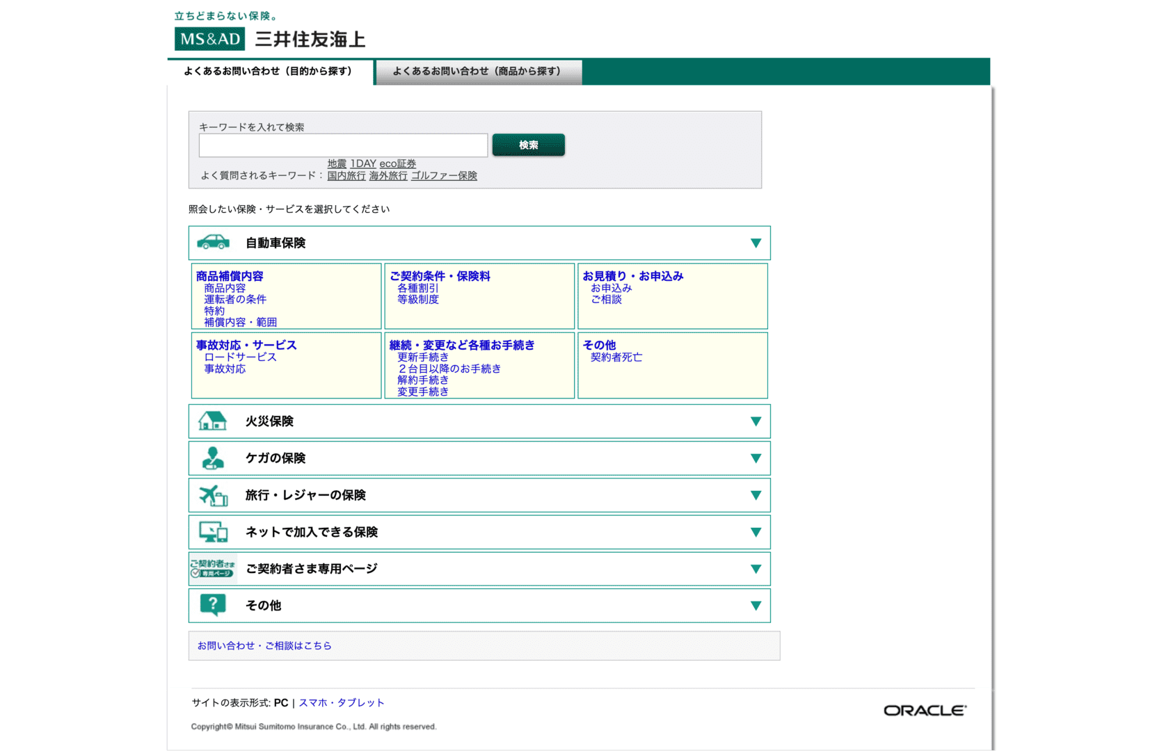Click the house icon for 火災保険
Image resolution: width=1157 pixels, height=751 pixels.
click(x=212, y=421)
